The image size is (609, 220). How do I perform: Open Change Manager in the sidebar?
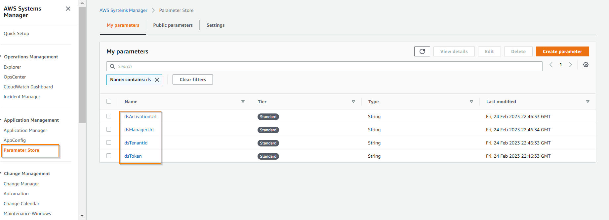coord(21,184)
